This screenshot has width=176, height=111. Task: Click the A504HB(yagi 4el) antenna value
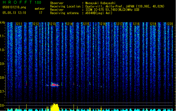point(99,13)
